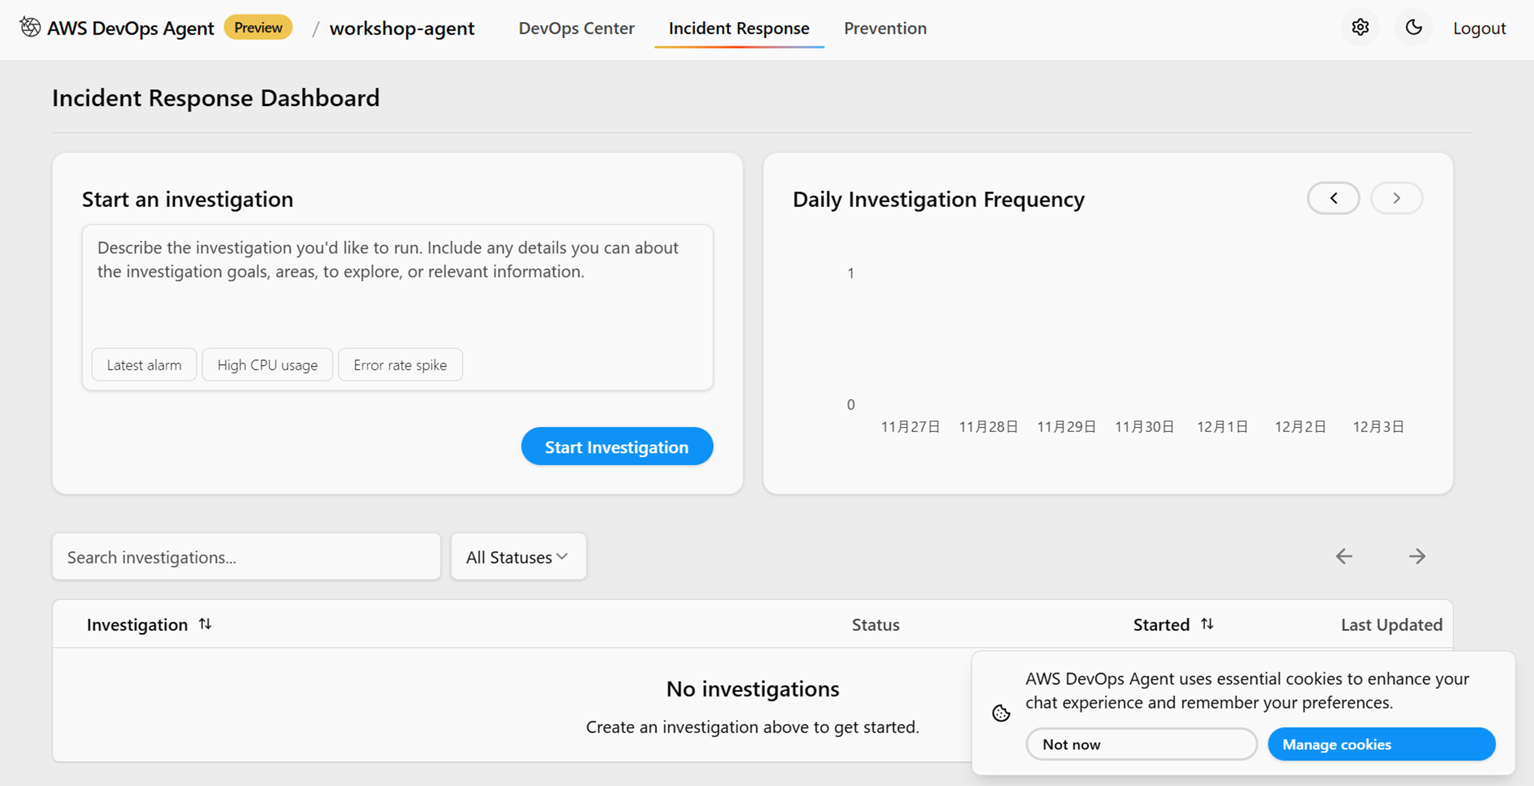
Task: Open the DevOps Center tab
Action: [x=576, y=28]
